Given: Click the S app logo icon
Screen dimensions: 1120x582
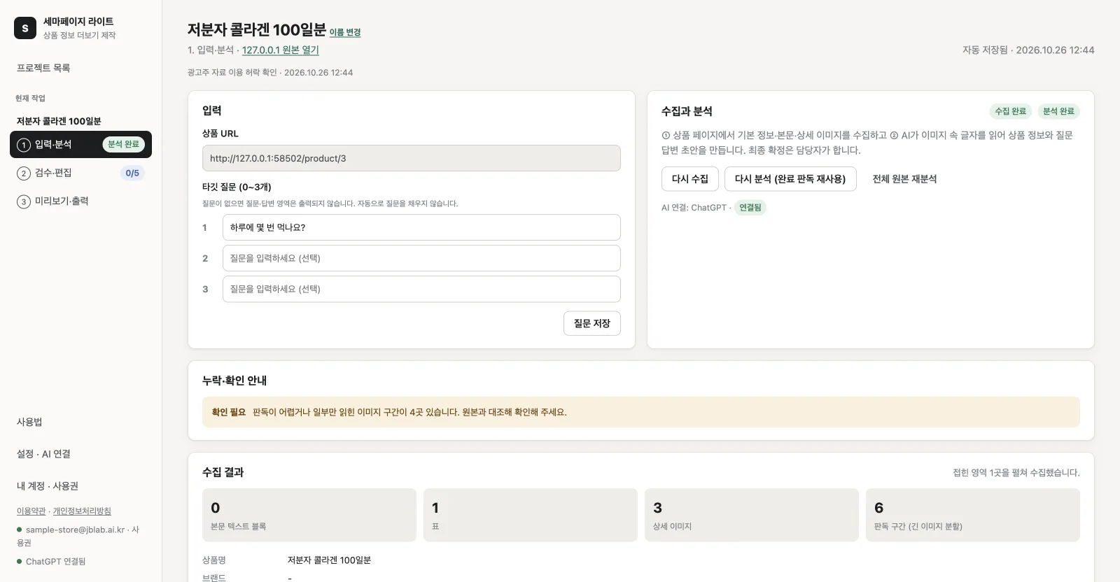Looking at the screenshot, I should pos(25,28).
